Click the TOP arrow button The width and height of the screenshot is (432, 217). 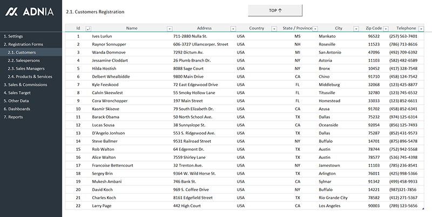coord(275,11)
